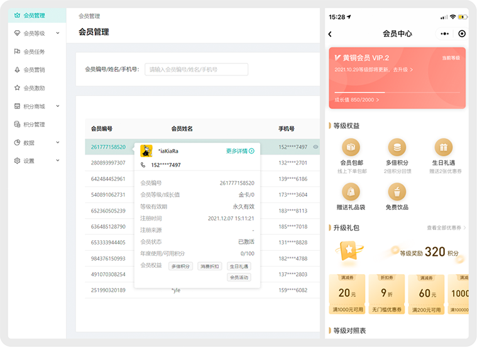Tap the 9折 折扣券 coupon card

tap(387, 294)
